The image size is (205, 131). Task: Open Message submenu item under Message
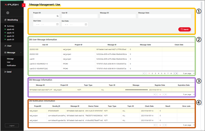[x=10, y=59]
